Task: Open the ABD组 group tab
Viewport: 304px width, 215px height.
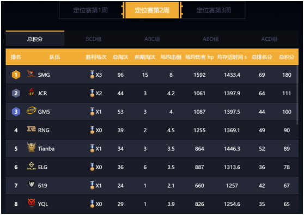Action: pyautogui.click(x=211, y=39)
